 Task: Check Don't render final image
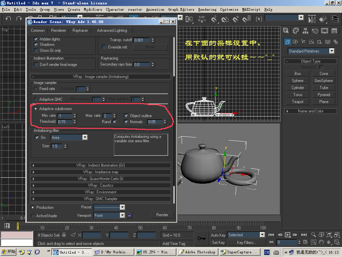[36, 65]
